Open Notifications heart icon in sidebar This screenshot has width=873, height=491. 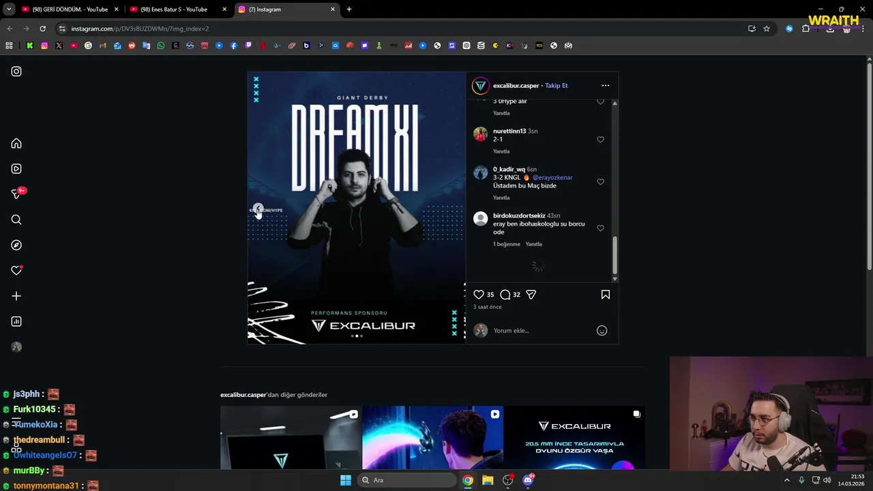coord(16,271)
